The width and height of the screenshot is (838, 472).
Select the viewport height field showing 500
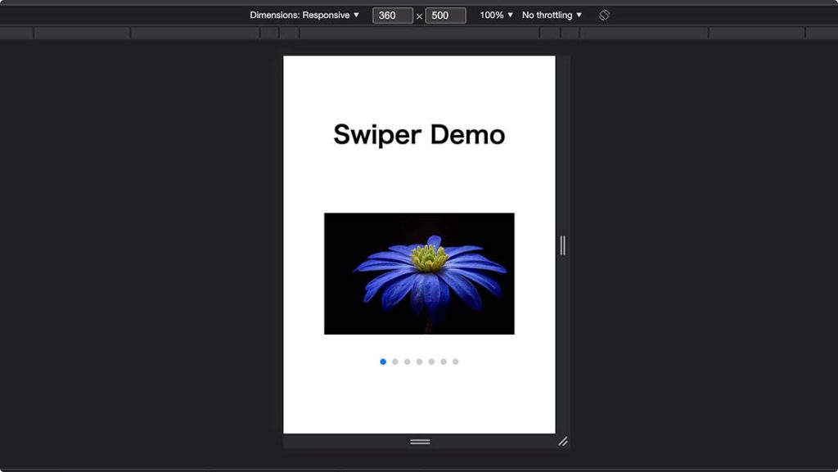click(445, 15)
